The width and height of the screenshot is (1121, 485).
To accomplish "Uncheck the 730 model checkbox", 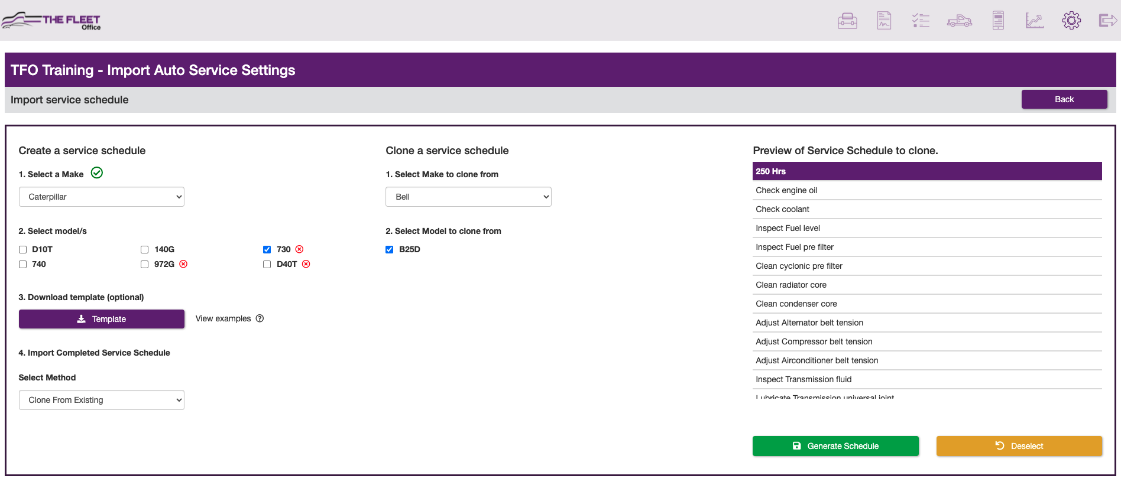I will pos(267,249).
